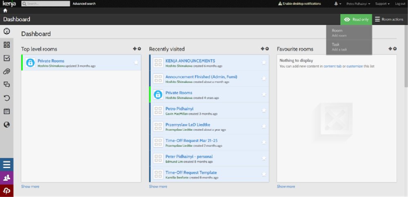408x197 pixels.
Task: Open the history sidebar icon
Action: pyautogui.click(x=7, y=98)
